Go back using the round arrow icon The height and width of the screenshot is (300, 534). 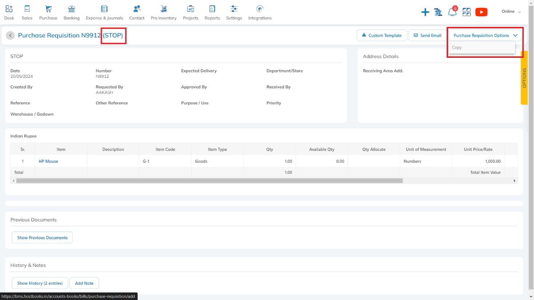point(10,35)
